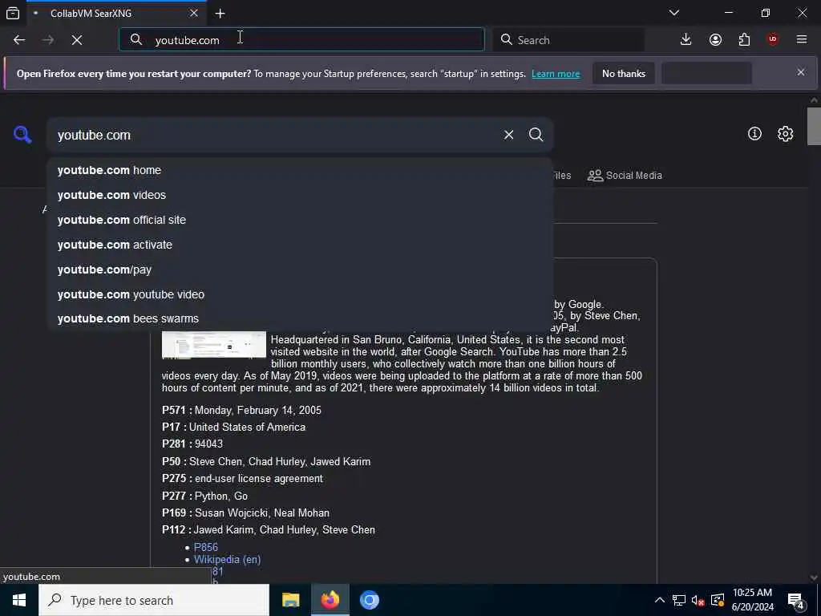Click the text 'P571 : Monday, February 14, 2005'
The image size is (821, 616).
(x=241, y=410)
